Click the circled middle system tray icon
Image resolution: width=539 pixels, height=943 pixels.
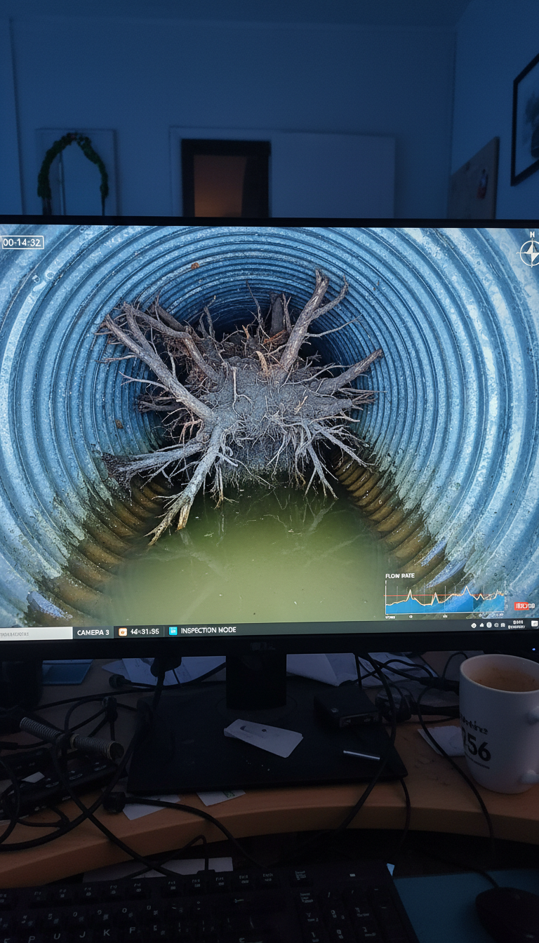pyautogui.click(x=489, y=625)
